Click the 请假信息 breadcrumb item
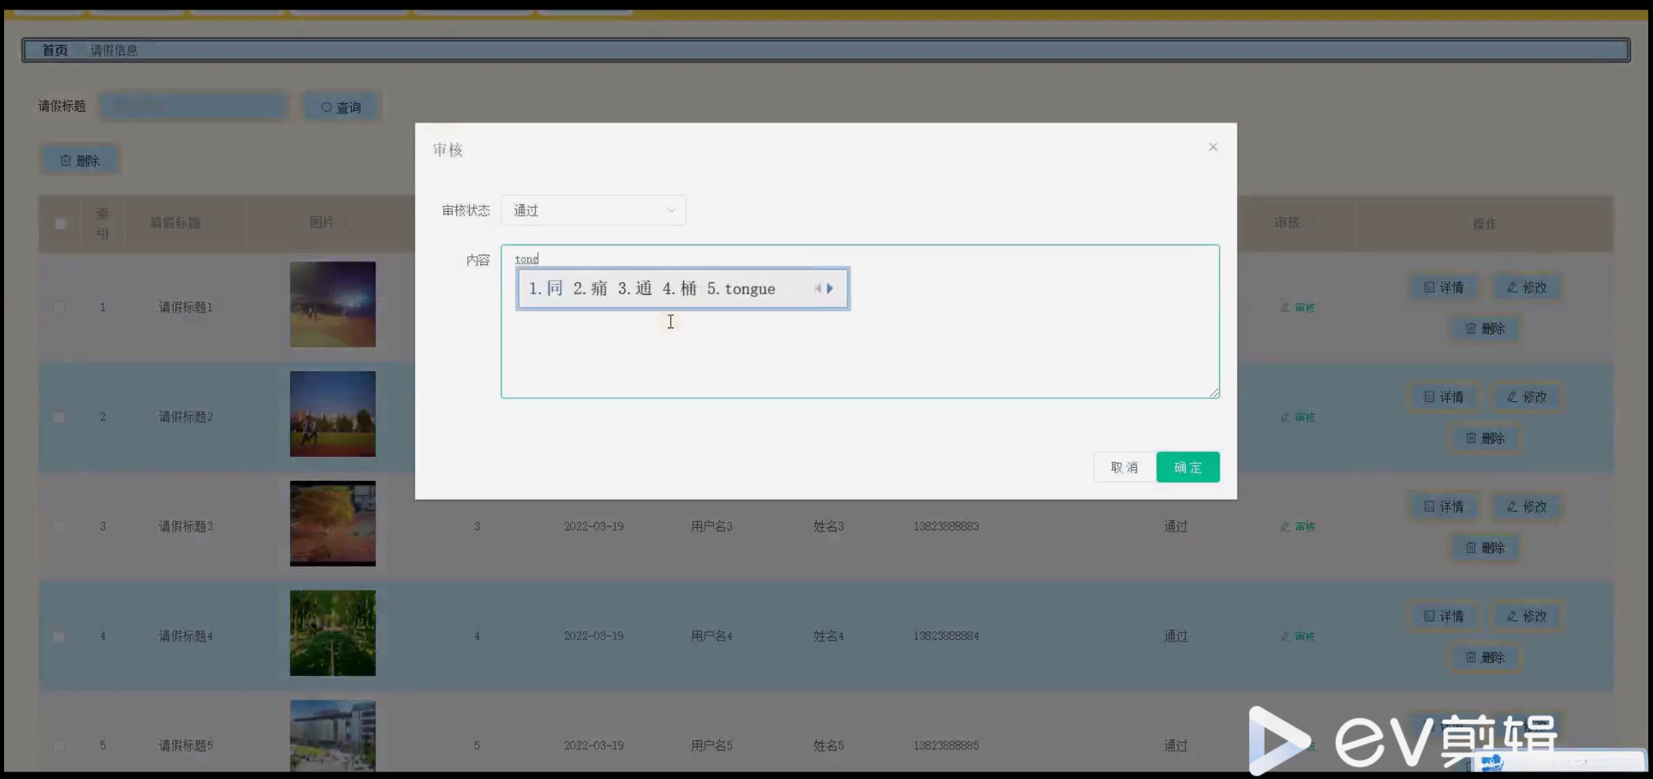The image size is (1653, 779). point(114,50)
